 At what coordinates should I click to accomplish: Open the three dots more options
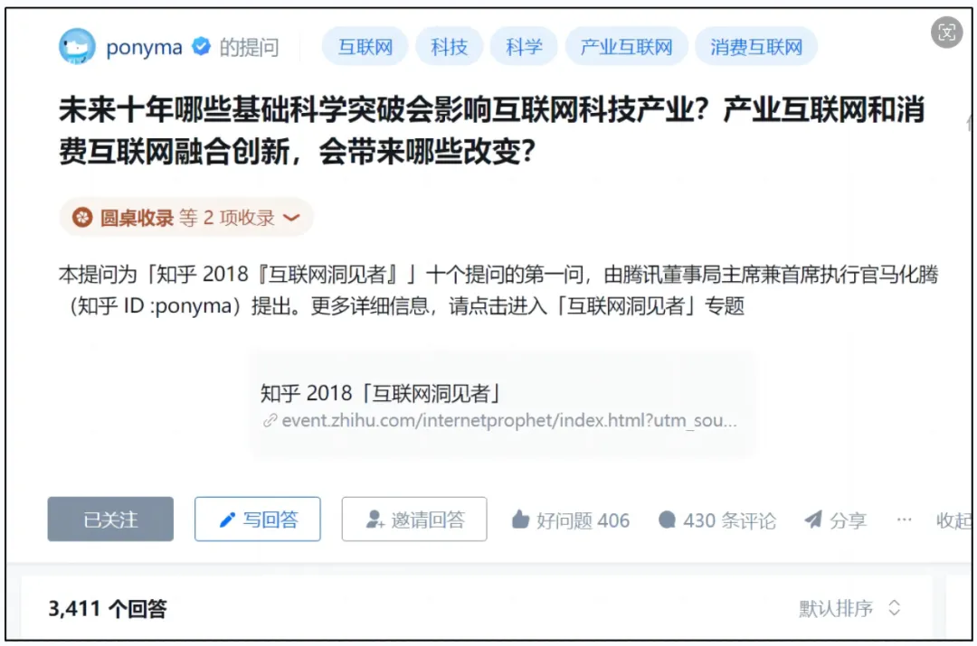pos(904,519)
